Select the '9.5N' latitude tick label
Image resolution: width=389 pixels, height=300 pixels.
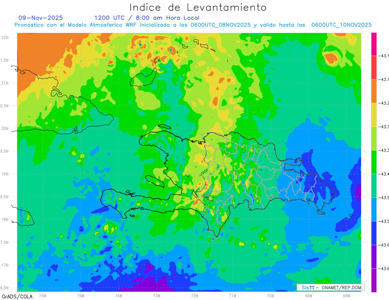point(5,151)
